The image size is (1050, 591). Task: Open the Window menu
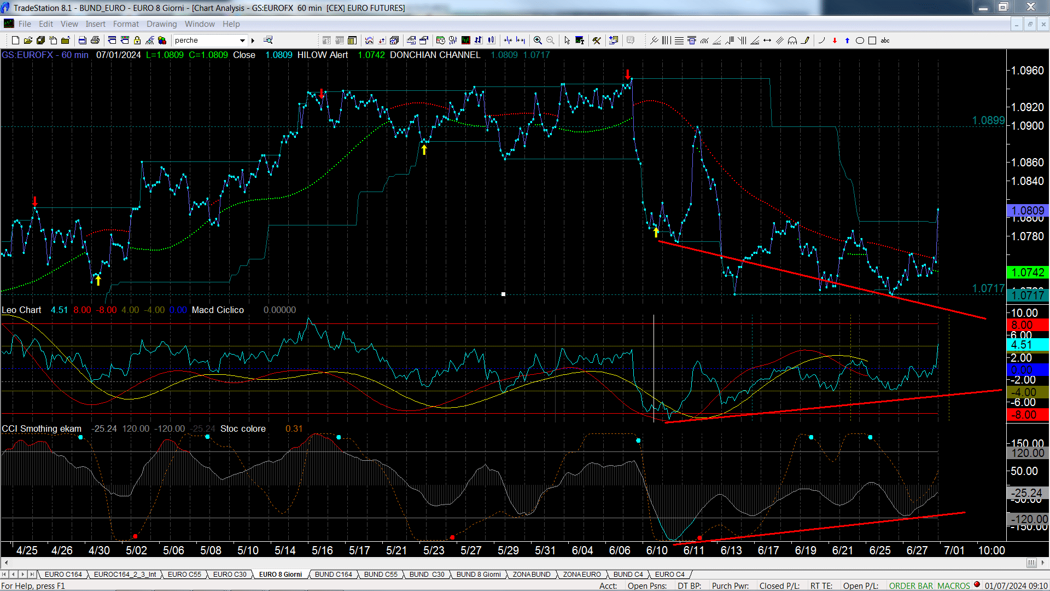point(200,24)
